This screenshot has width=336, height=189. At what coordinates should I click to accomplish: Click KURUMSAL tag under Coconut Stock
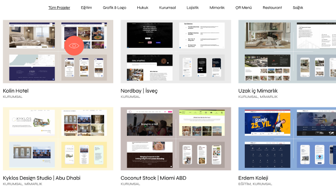click(x=130, y=184)
